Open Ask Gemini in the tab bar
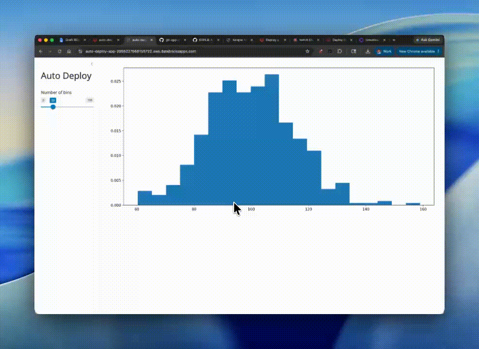479x349 pixels. point(428,40)
